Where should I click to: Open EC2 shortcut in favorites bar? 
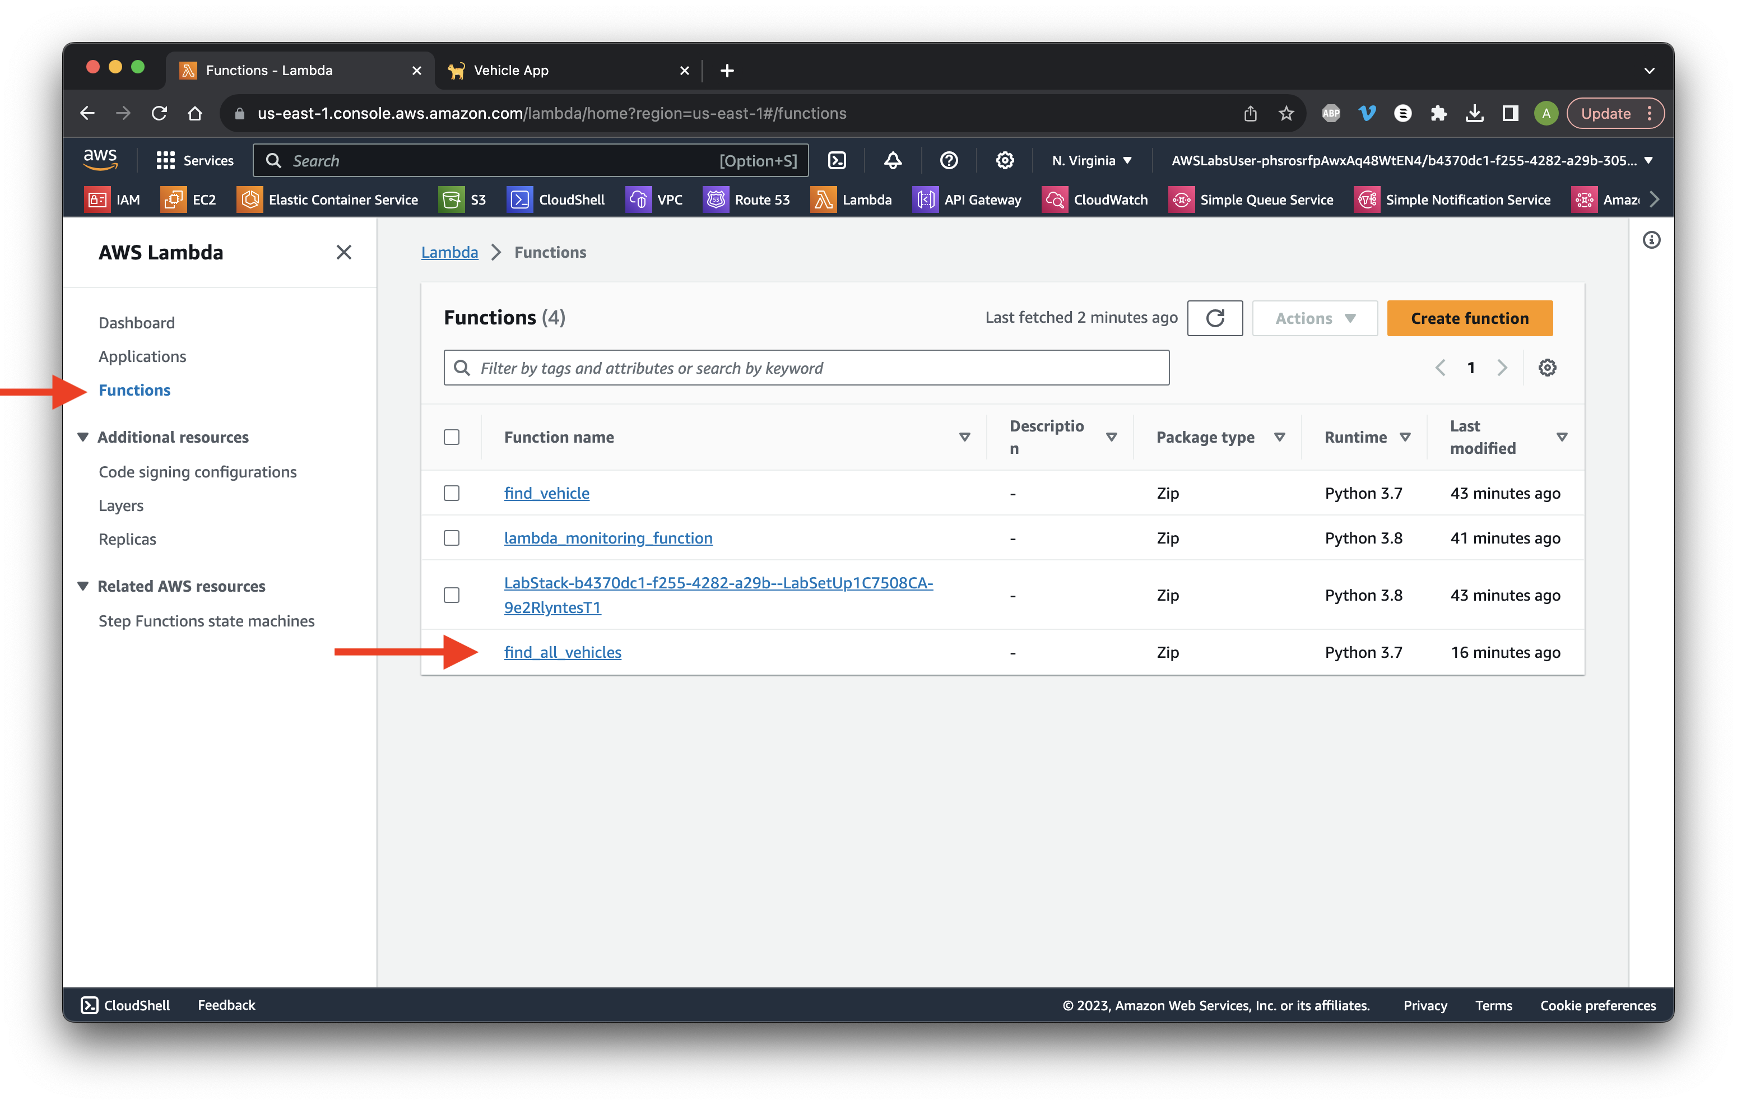189,200
